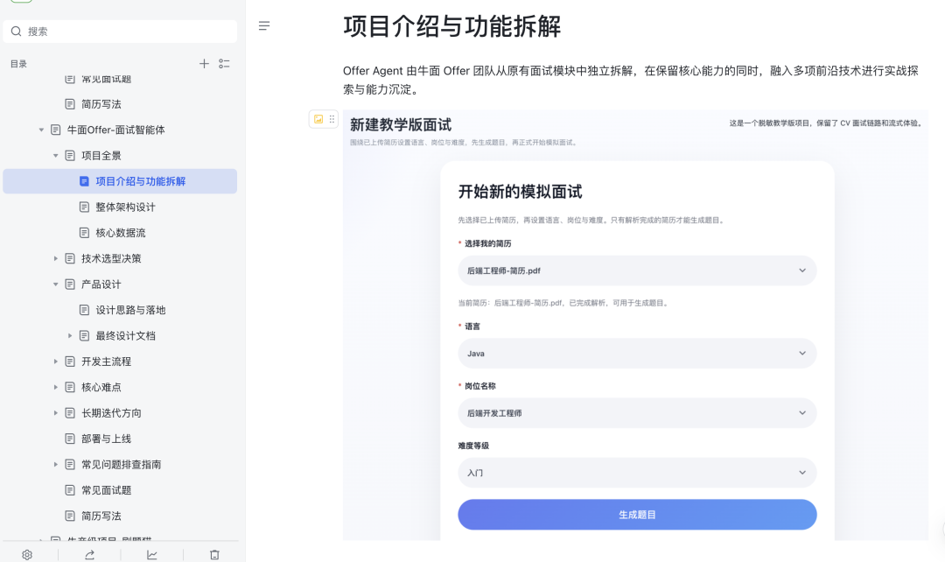This screenshot has height=562, width=945.
Task: Click the embedded screenshot image of mock interview form
Action: pos(635,325)
